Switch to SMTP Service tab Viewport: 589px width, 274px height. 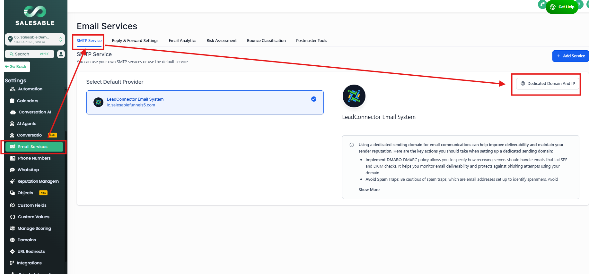tap(89, 41)
